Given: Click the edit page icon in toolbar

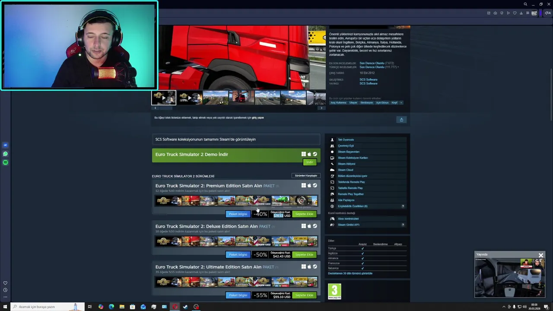Looking at the screenshot, I should pos(489,13).
